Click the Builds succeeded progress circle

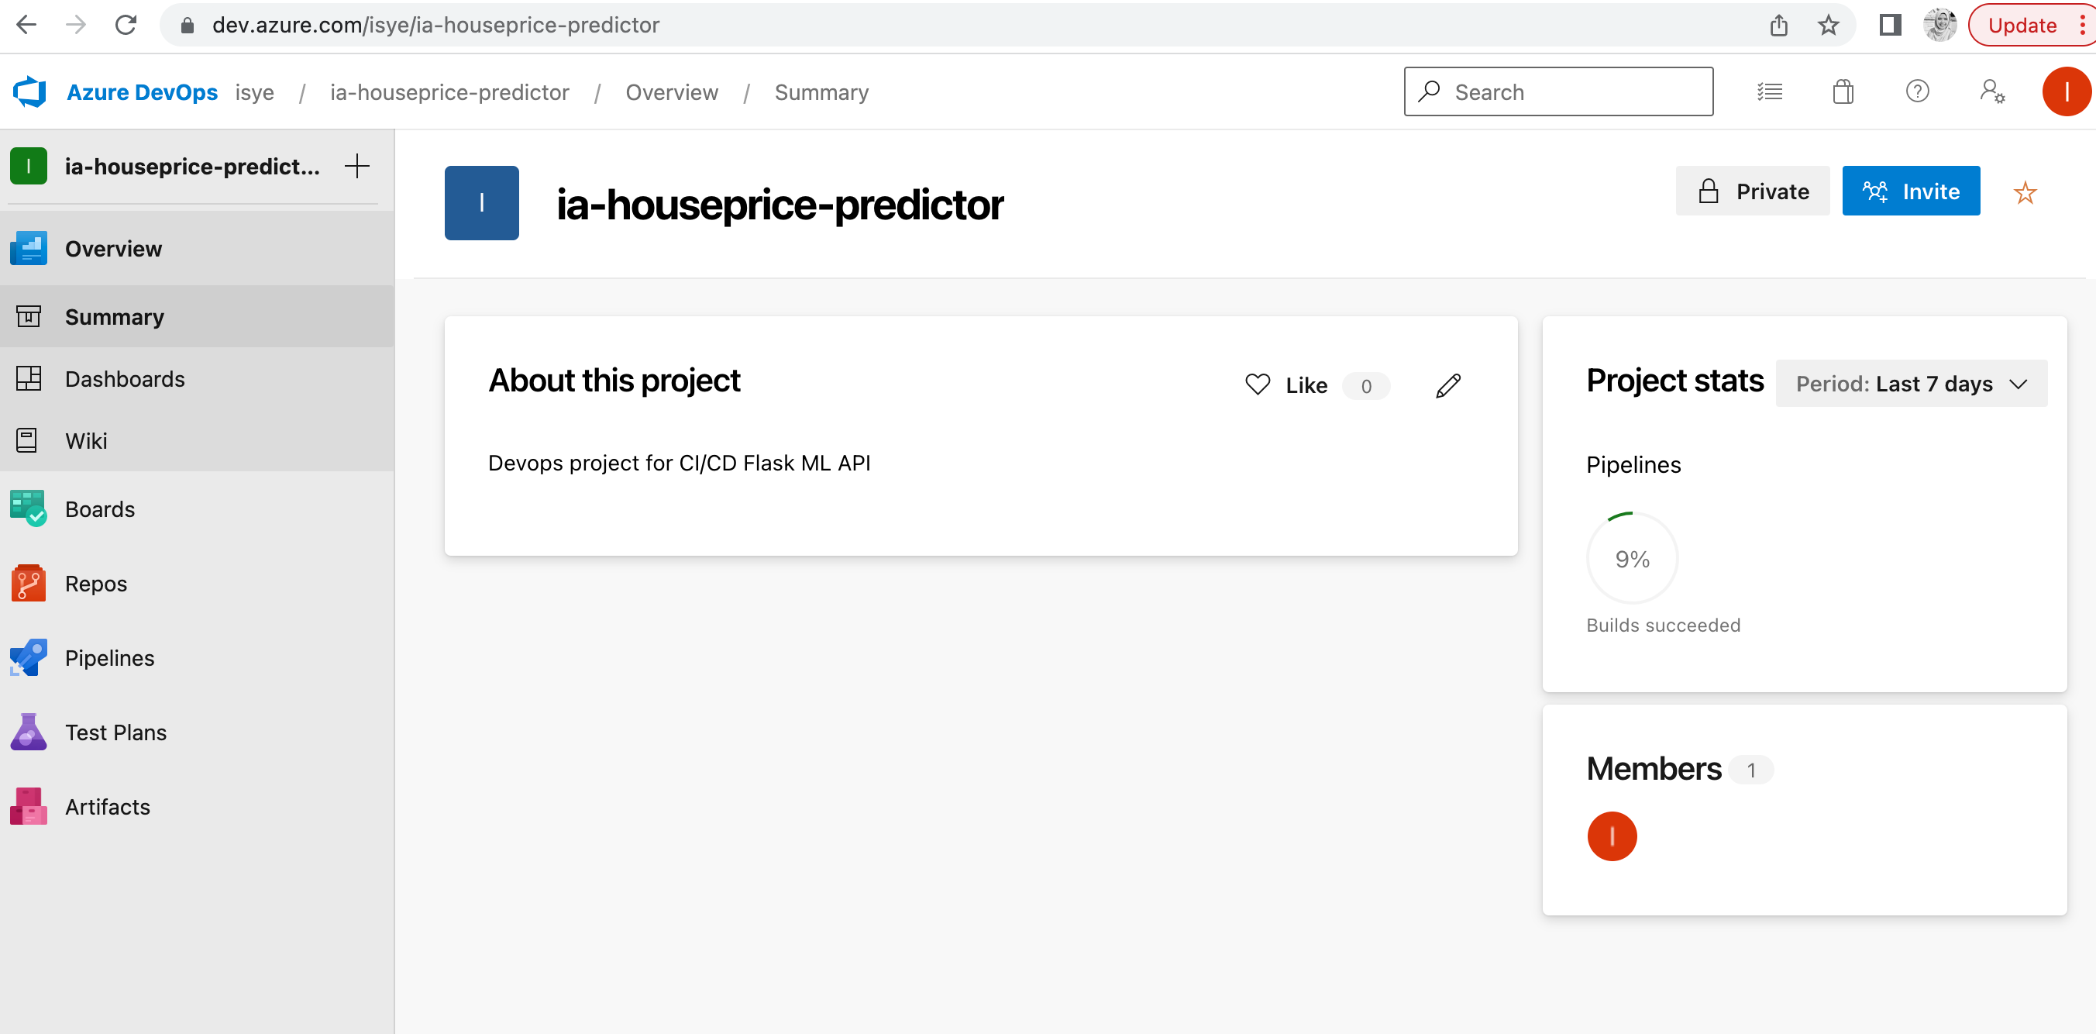[1631, 558]
